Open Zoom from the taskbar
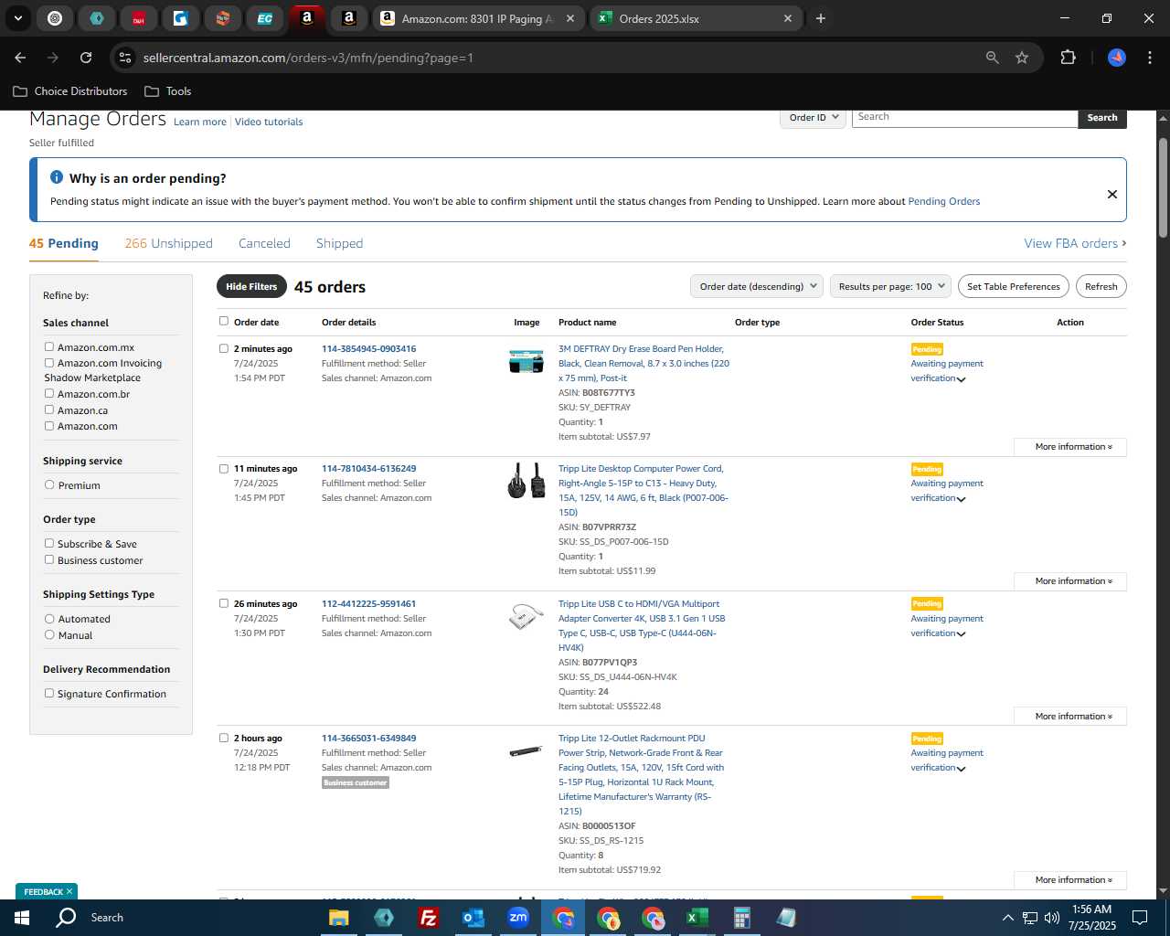This screenshot has width=1170, height=936. [518, 918]
